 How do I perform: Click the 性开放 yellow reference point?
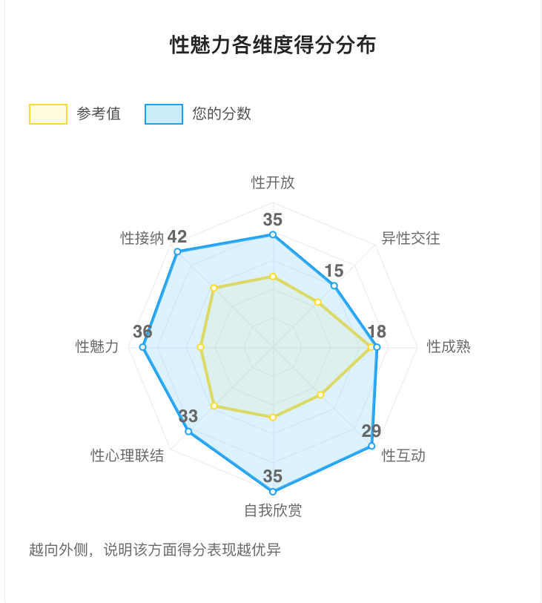tap(273, 277)
